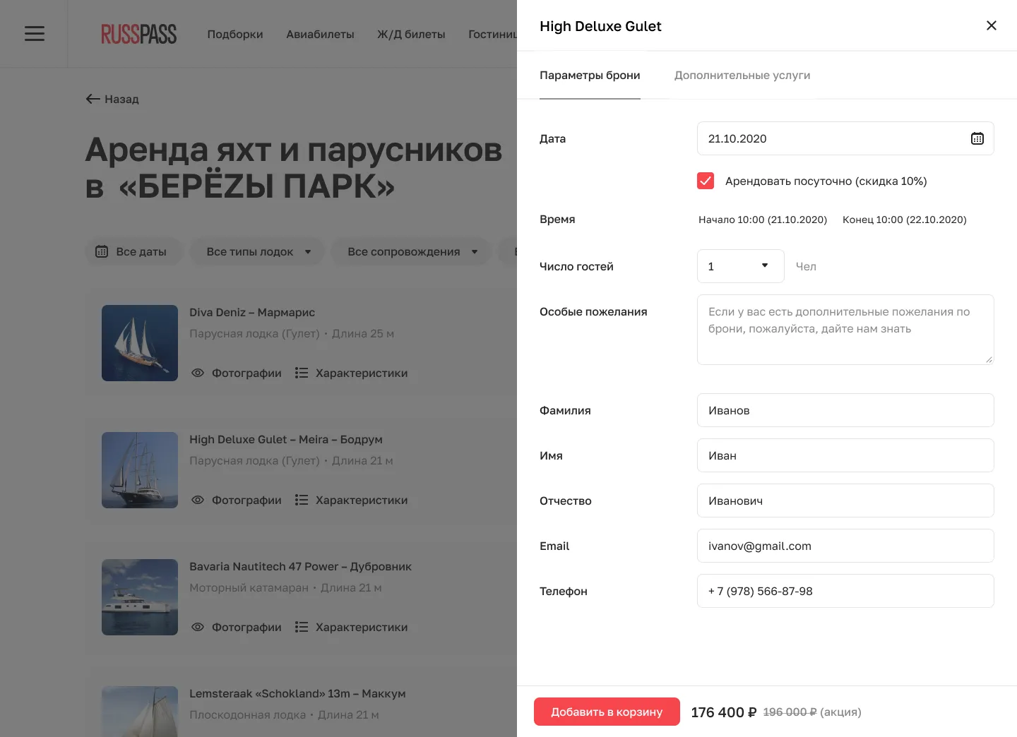1017x737 pixels.
Task: Click the calendar icon in Все даты
Action: click(x=102, y=251)
